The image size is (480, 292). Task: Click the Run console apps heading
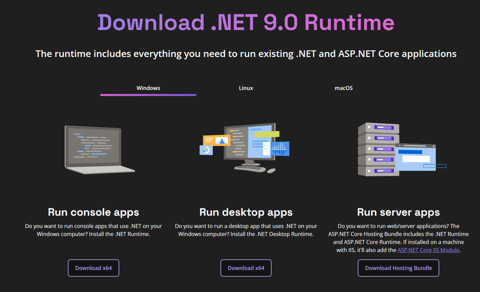[x=94, y=212]
